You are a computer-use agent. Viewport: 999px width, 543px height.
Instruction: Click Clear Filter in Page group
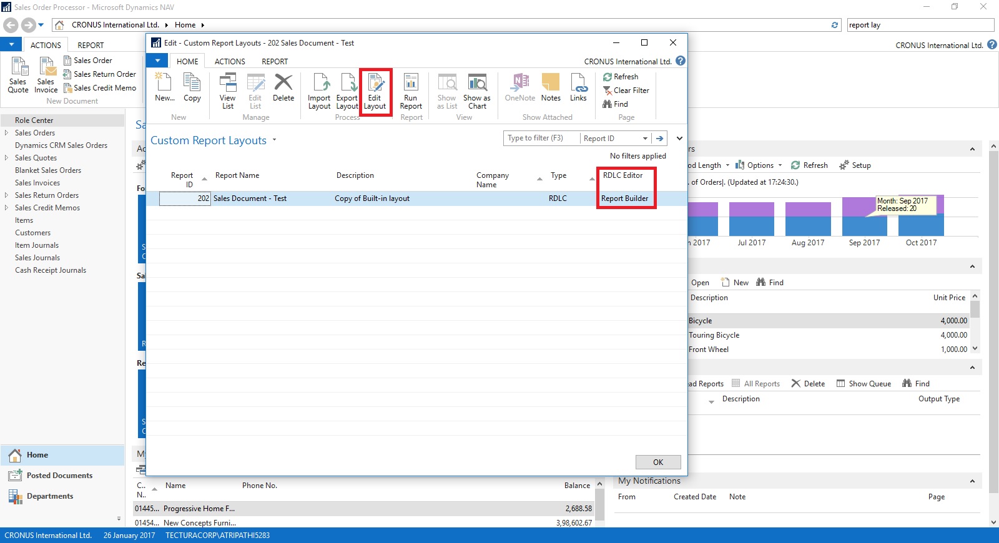coord(626,90)
